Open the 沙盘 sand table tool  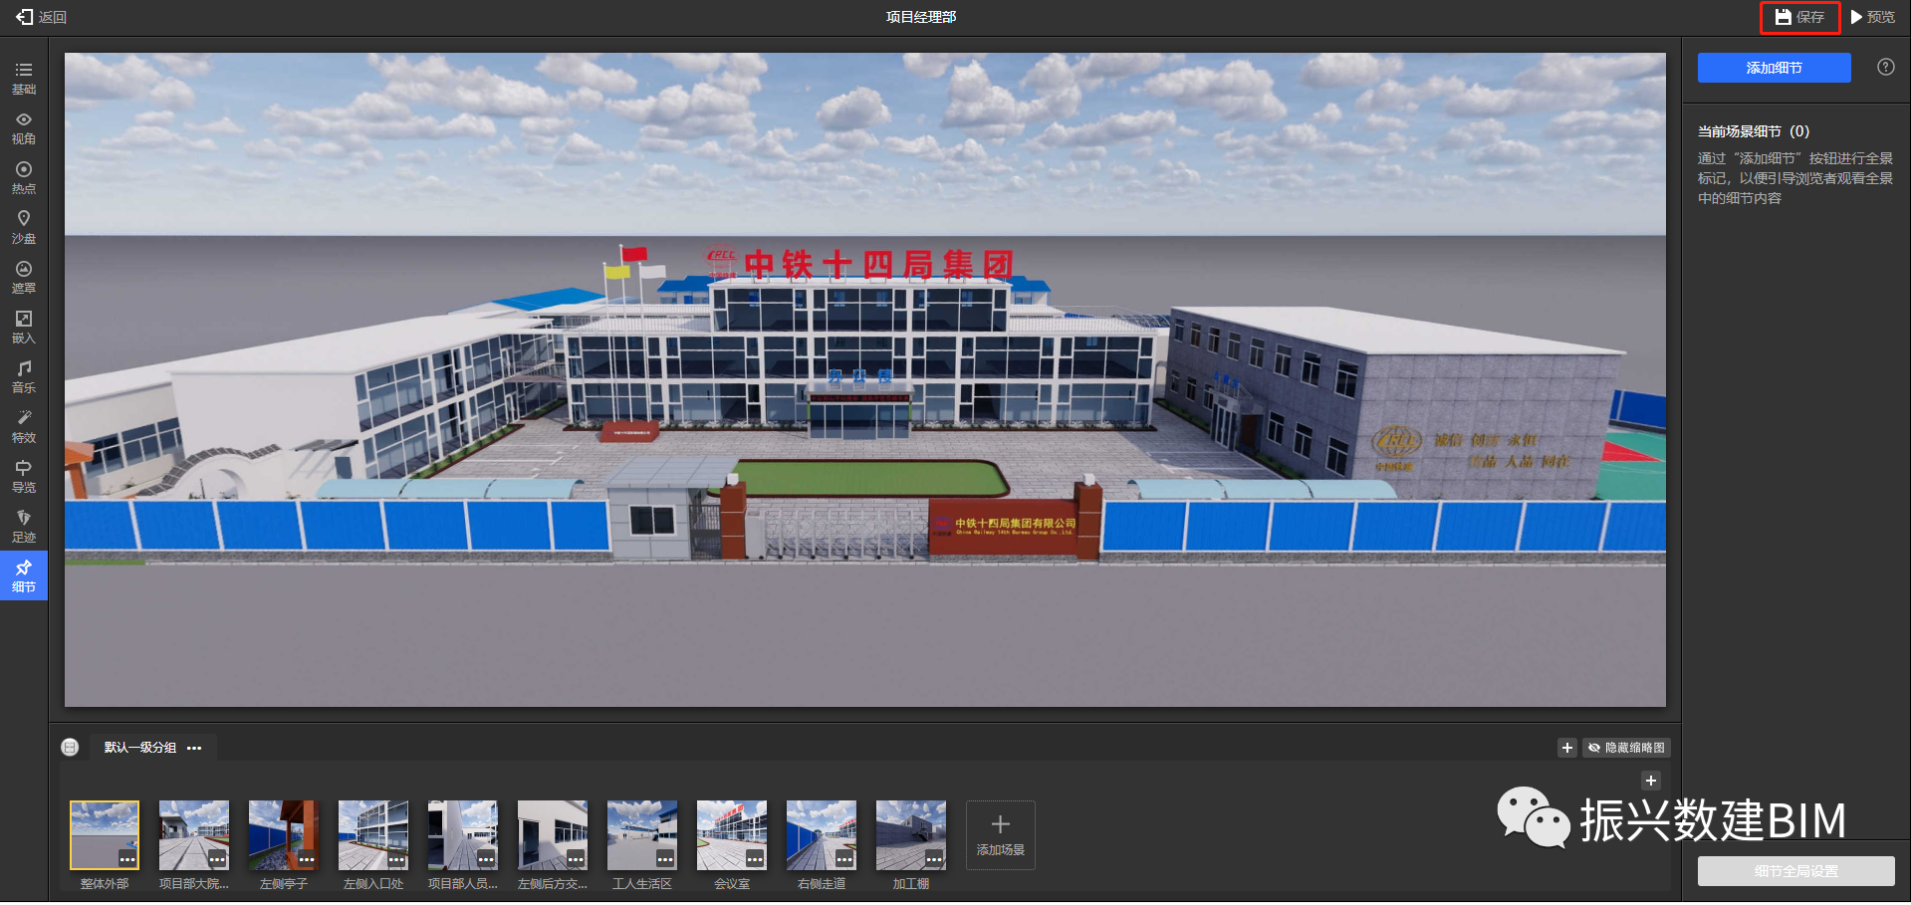[24, 228]
